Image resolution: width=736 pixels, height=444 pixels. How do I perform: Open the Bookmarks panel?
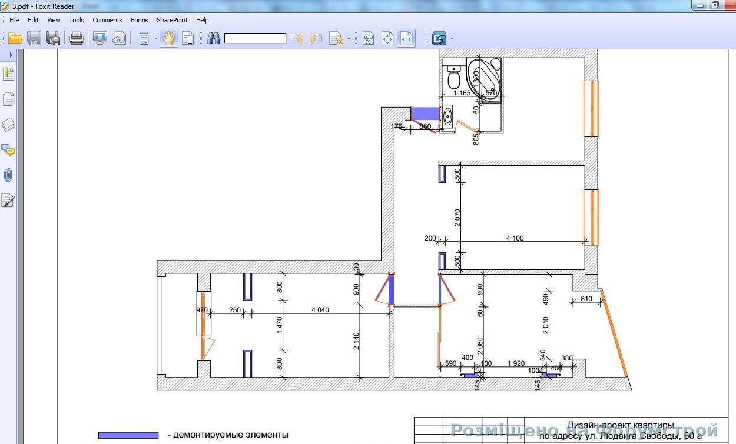coord(8,74)
